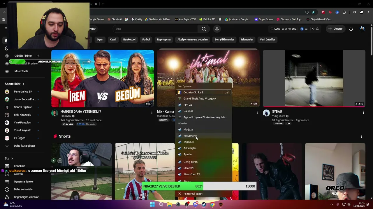
Task: Open Google Chrome from the taskbar
Action: coord(212,204)
